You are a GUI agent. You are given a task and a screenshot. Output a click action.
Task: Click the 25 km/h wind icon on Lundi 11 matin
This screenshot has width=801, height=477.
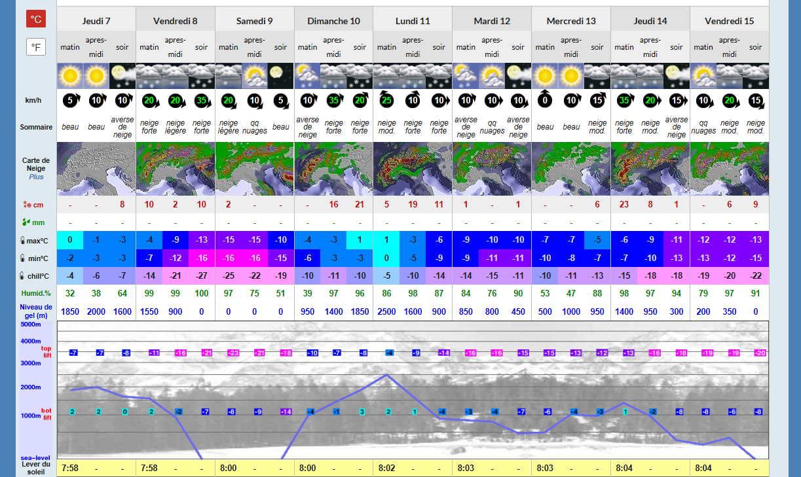click(x=386, y=101)
